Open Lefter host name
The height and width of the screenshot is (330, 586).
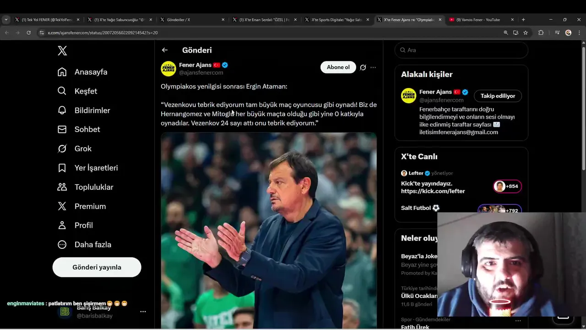click(416, 173)
